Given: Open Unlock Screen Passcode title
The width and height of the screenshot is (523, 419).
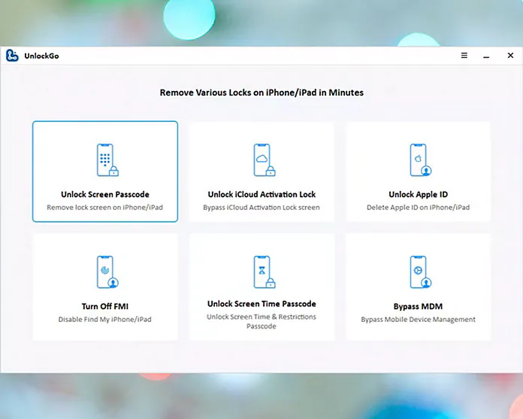Looking at the screenshot, I should point(105,194).
